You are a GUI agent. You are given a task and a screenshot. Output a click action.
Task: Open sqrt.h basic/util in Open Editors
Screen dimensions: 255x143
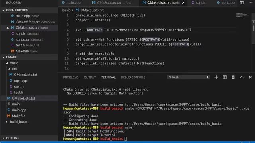[x=29, y=34]
